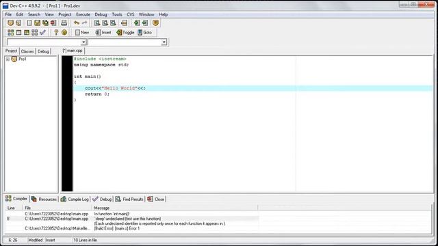
Task: Click the Redo toolbar arrow
Action: coord(84,23)
